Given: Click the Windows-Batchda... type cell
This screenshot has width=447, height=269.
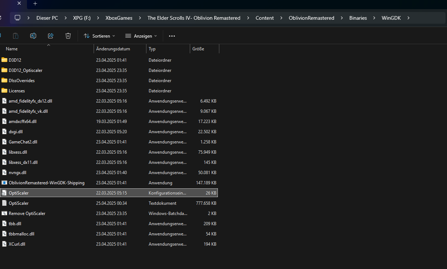Looking at the screenshot, I should click(x=168, y=213).
